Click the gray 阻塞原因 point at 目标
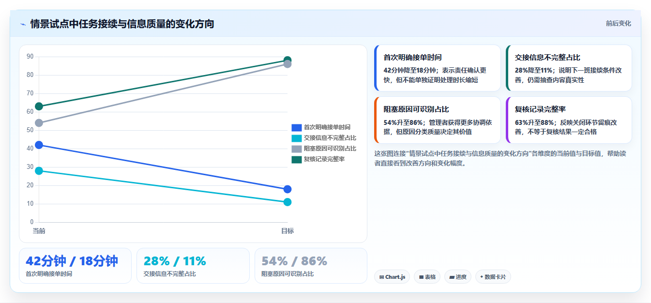Screen dimensions: 651x303 pyautogui.click(x=288, y=64)
